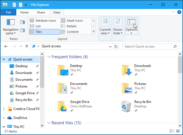This screenshot has width=183, height=135.
Task: Expand the Current view dropdown
Action: tap(105, 31)
